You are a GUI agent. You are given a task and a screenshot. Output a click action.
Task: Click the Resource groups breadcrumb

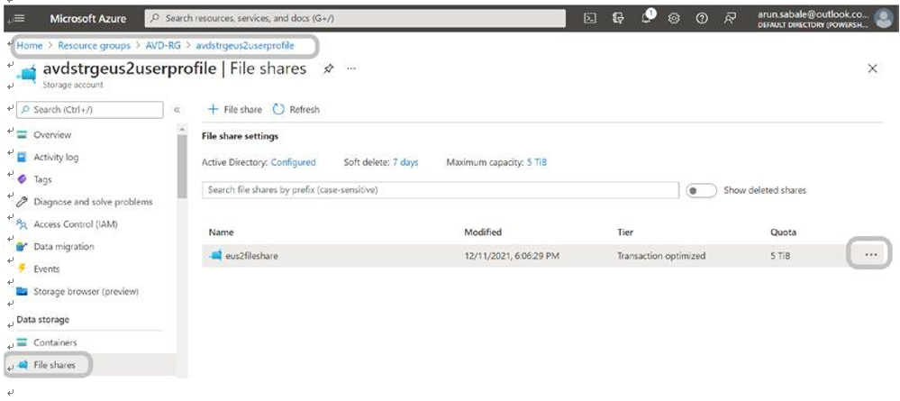(94, 46)
